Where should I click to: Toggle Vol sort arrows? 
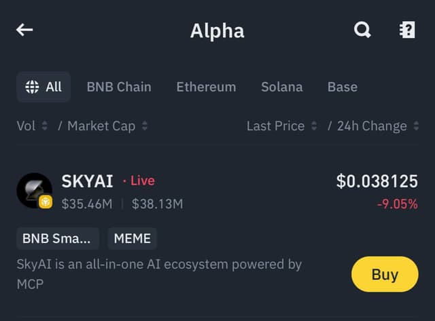44,126
